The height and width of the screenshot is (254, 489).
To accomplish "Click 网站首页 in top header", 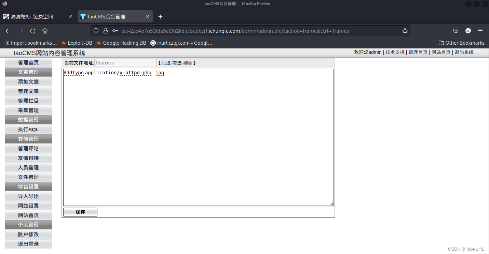I will 441,52.
